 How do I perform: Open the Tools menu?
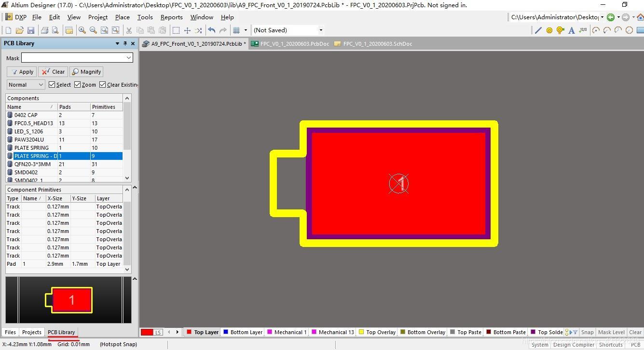tap(145, 17)
